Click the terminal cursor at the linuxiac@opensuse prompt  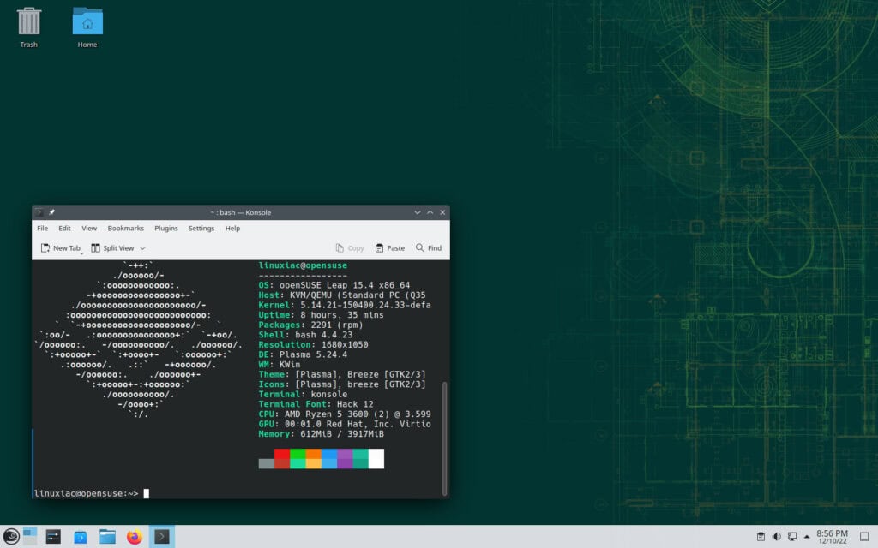(146, 493)
